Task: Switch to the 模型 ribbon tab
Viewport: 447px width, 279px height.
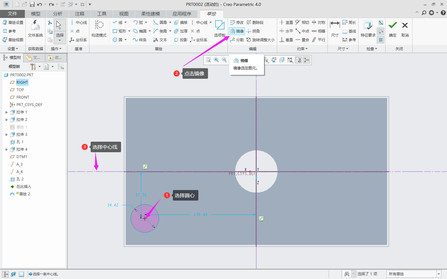Action: [36, 14]
